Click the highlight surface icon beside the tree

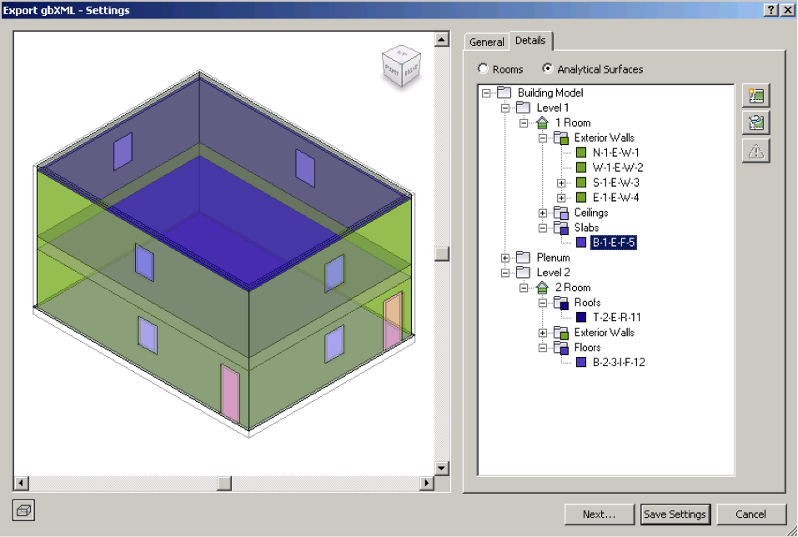(x=755, y=95)
